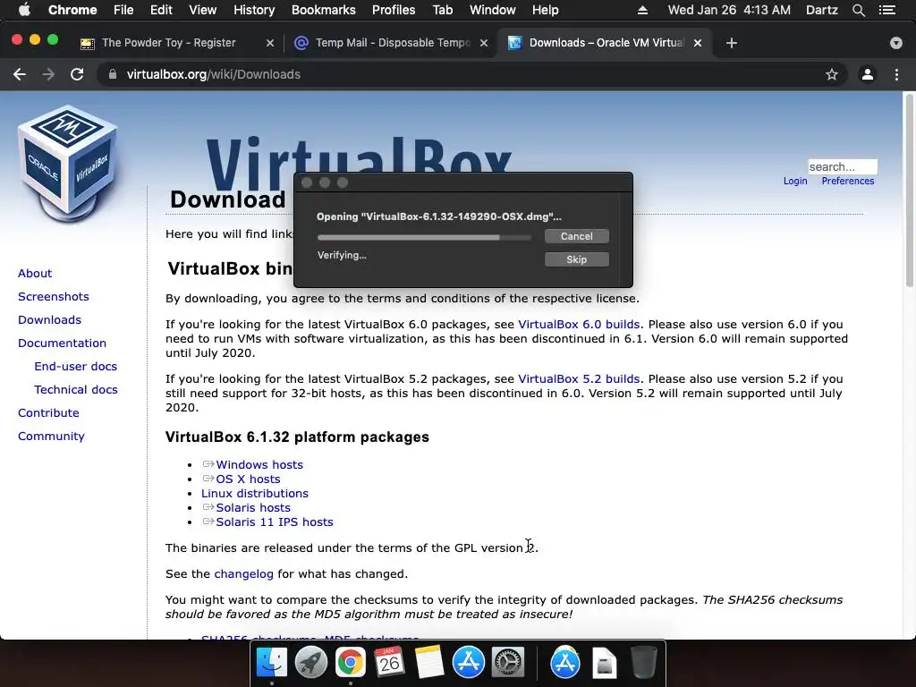Skip verifying the disk image
916x687 pixels.
577,259
